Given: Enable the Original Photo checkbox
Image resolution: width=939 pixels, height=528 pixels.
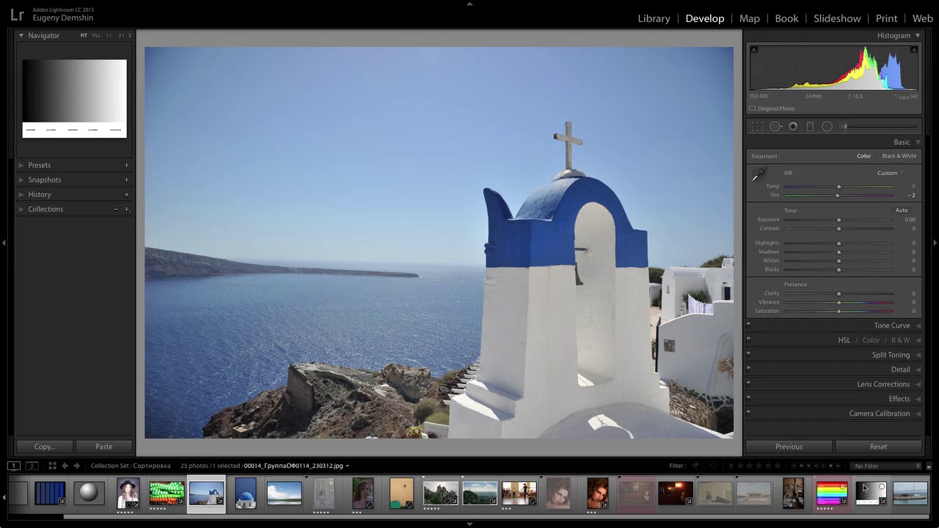Looking at the screenshot, I should coord(753,109).
